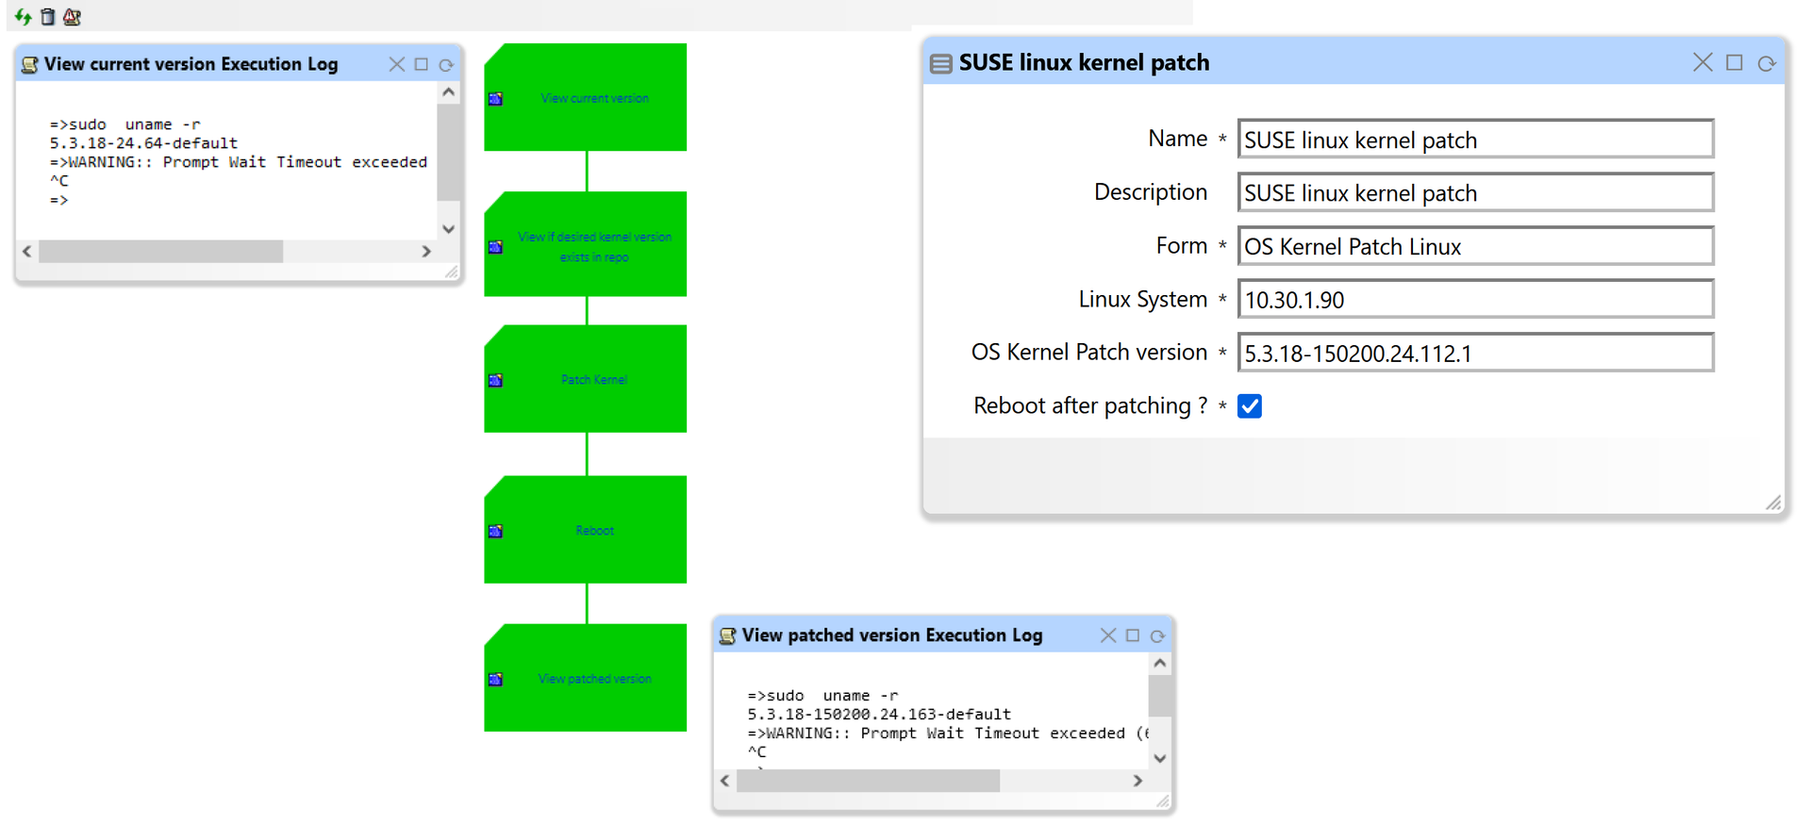Click the View current version log title icon
This screenshot has width=1810, height=824.
pyautogui.click(x=29, y=64)
